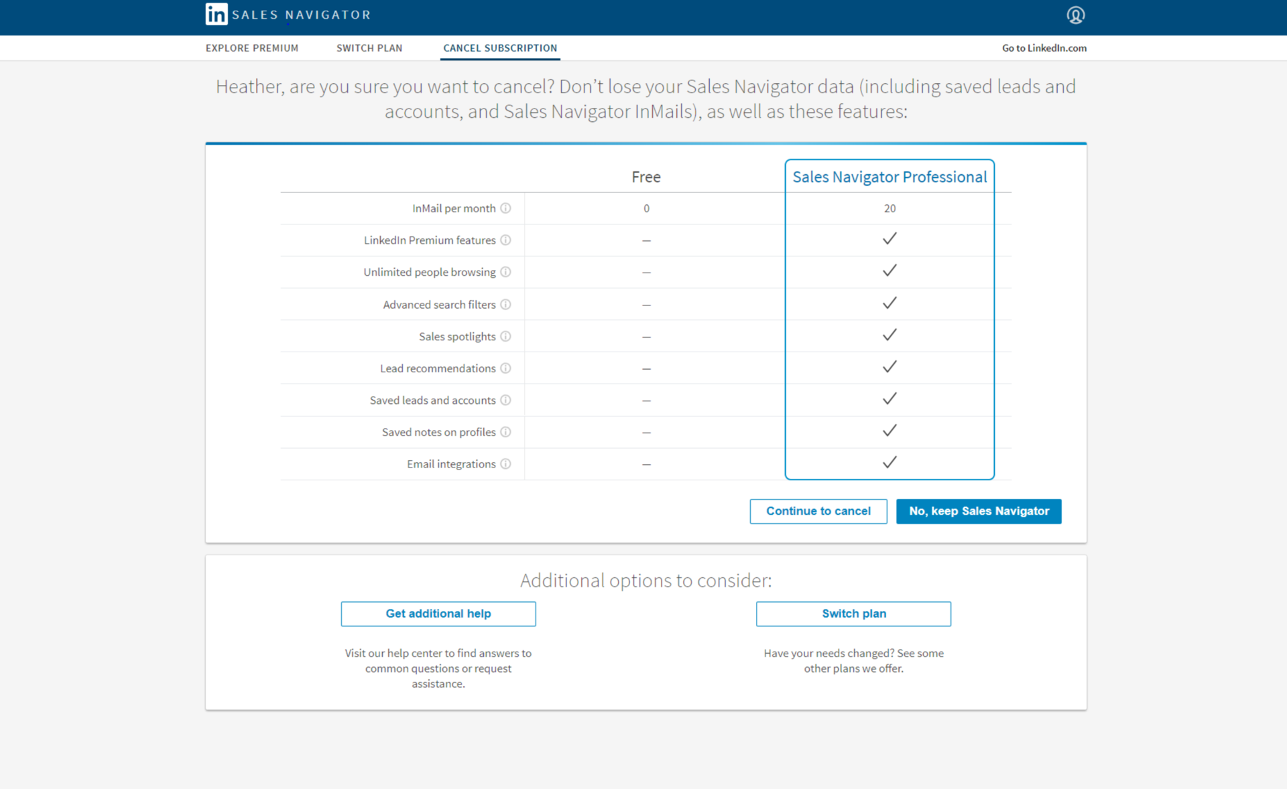
Task: Click the 'Heather, are you sure' heading
Action: tap(646, 98)
